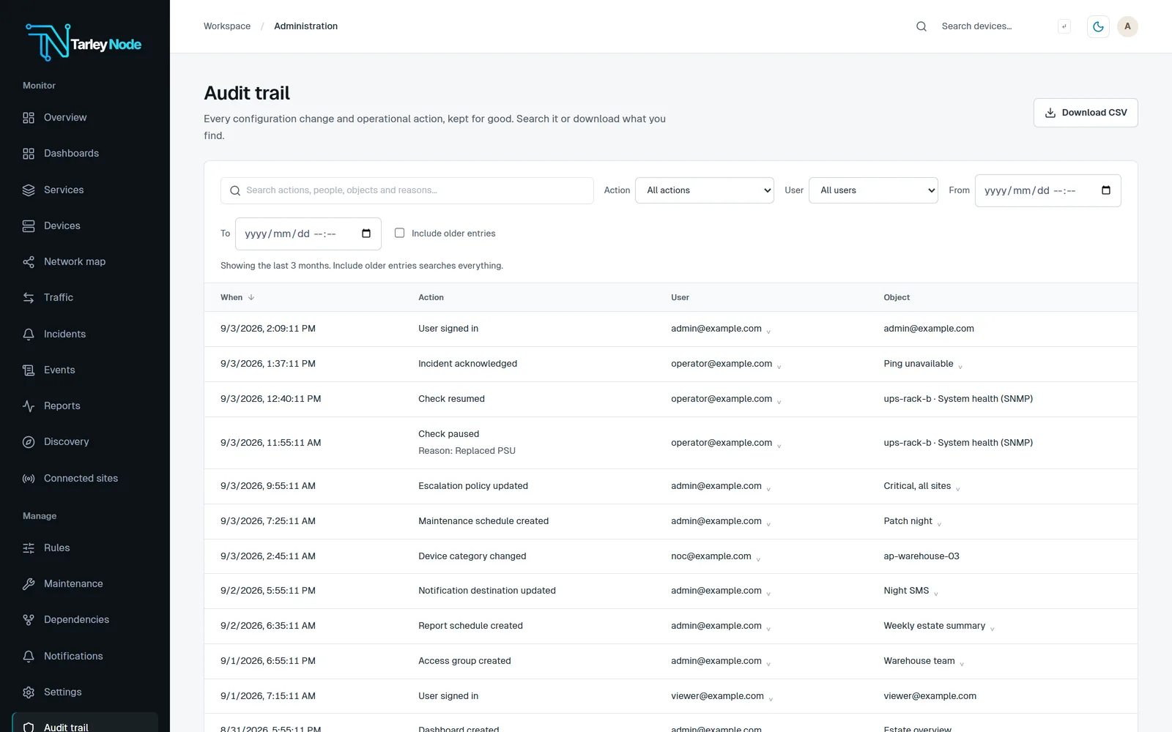Expand Ping unavailable object details chevron
Screen dimensions: 1172x732
(960, 367)
